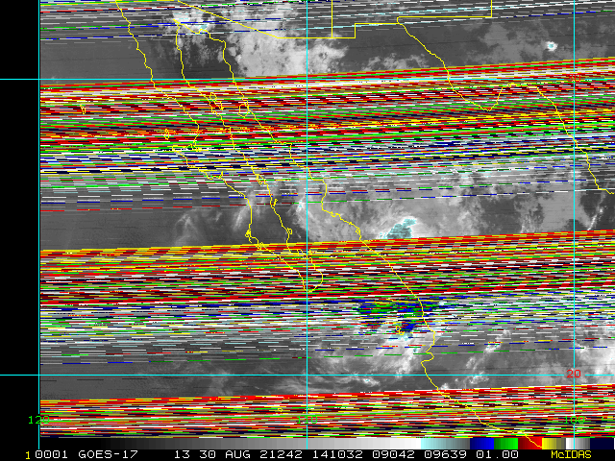Click the green 120 longitude label
The image size is (615, 461).
38,420
